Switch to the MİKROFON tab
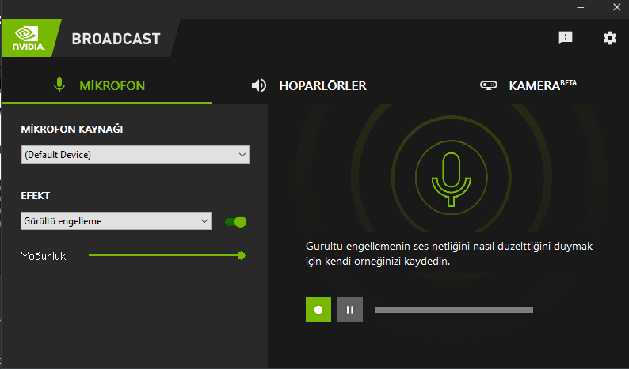 [x=107, y=85]
